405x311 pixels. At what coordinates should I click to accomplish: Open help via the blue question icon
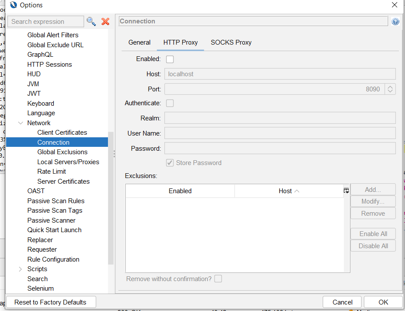395,21
